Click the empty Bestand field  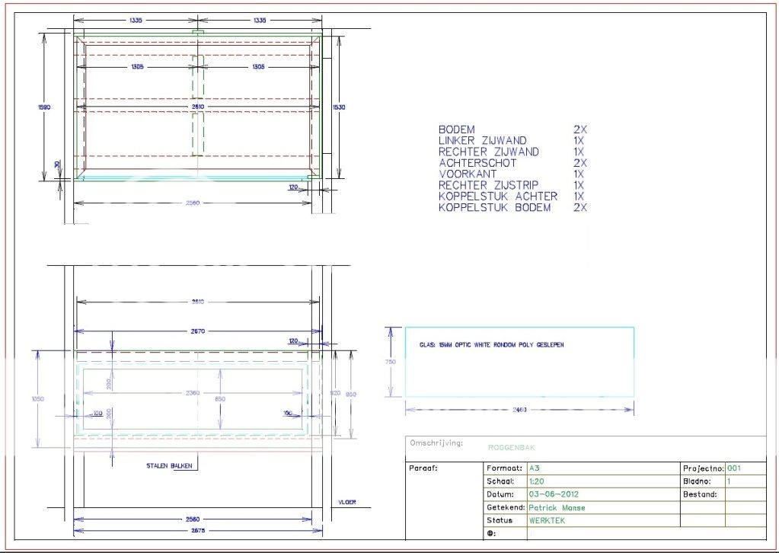745,494
